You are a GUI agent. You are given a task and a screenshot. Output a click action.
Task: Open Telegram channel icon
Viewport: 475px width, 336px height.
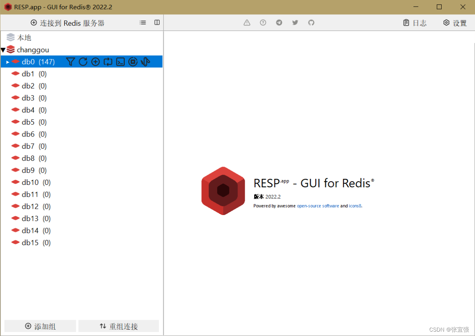click(x=279, y=23)
